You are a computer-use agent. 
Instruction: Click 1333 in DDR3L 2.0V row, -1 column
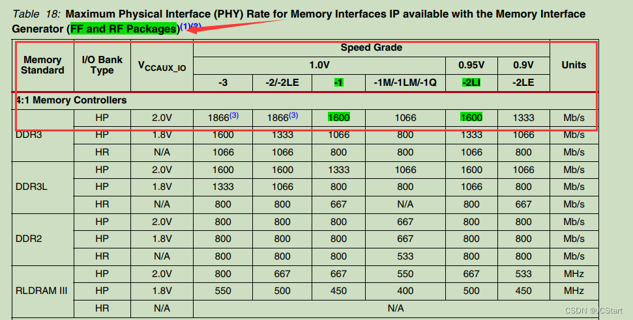point(339,169)
